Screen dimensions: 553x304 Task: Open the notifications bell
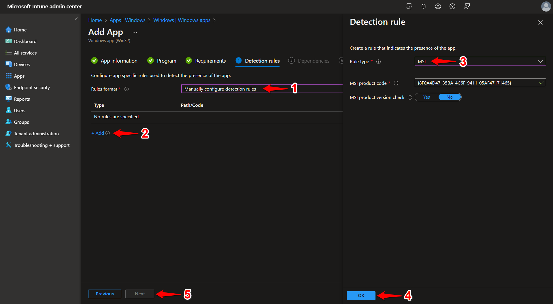pyautogui.click(x=423, y=6)
